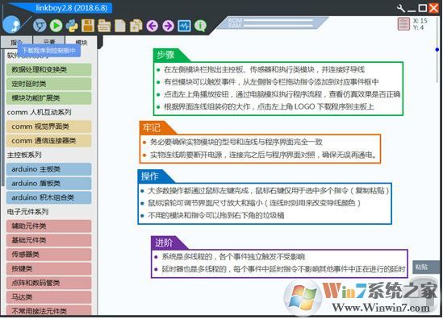Open 传感器类 category
This screenshot has width=443, height=319.
(x=48, y=255)
